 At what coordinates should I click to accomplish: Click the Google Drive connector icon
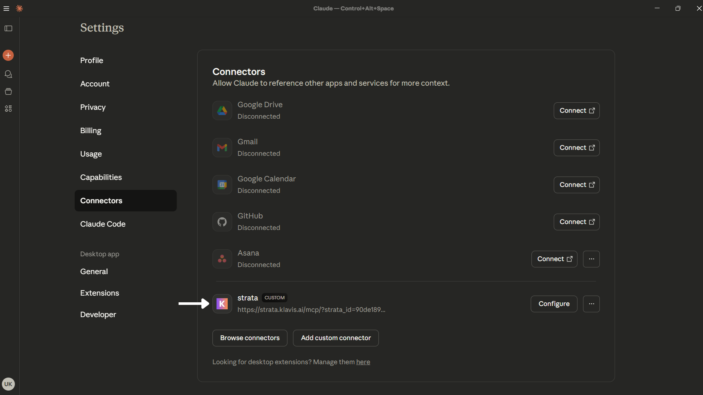click(222, 111)
